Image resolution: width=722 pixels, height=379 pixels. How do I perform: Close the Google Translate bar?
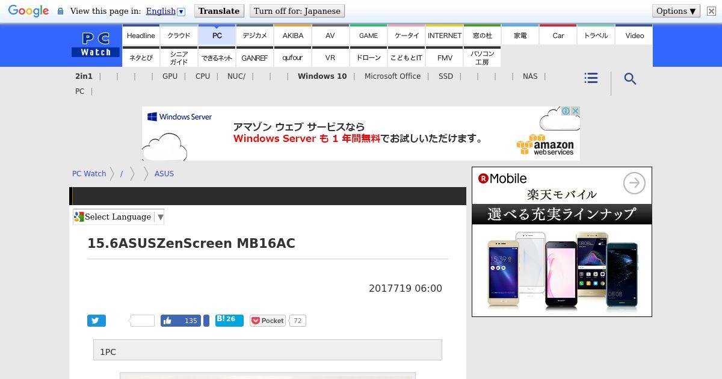(711, 11)
